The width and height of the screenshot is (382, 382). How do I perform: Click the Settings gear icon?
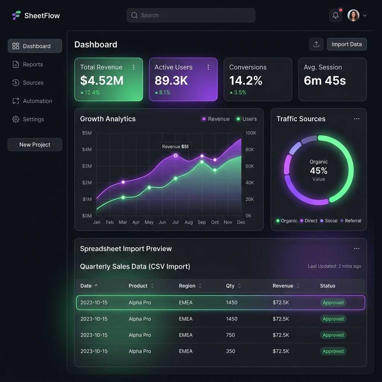[16, 119]
